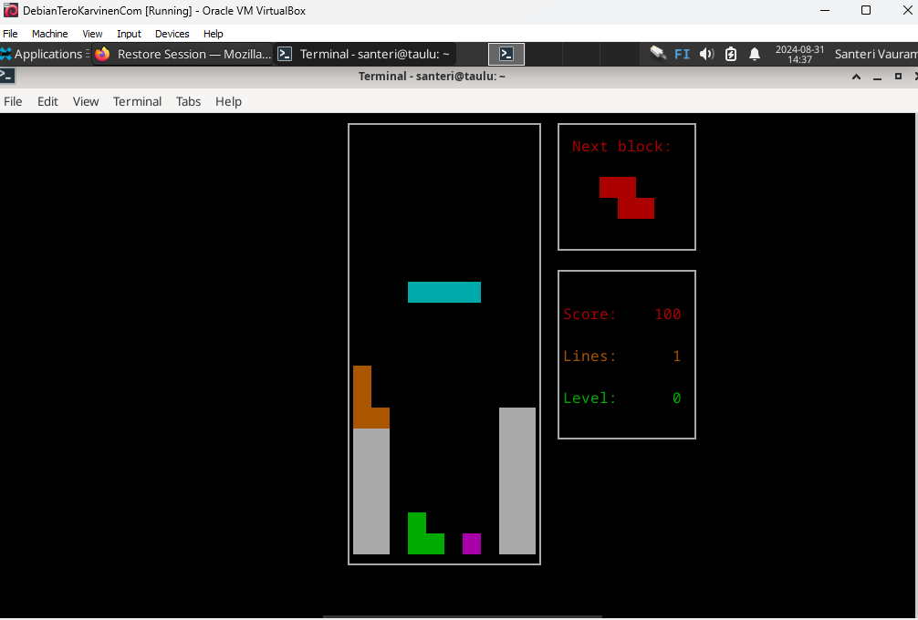918x620 pixels.
Task: Click the terminal icon in the window title bar
Action: tap(6, 76)
